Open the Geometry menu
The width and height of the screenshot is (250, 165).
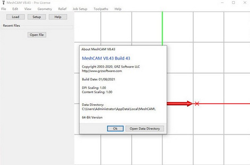tap(45, 9)
